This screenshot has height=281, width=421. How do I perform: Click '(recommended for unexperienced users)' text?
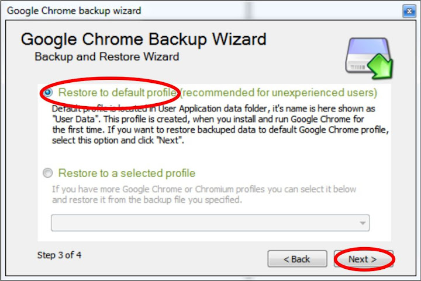[279, 93]
